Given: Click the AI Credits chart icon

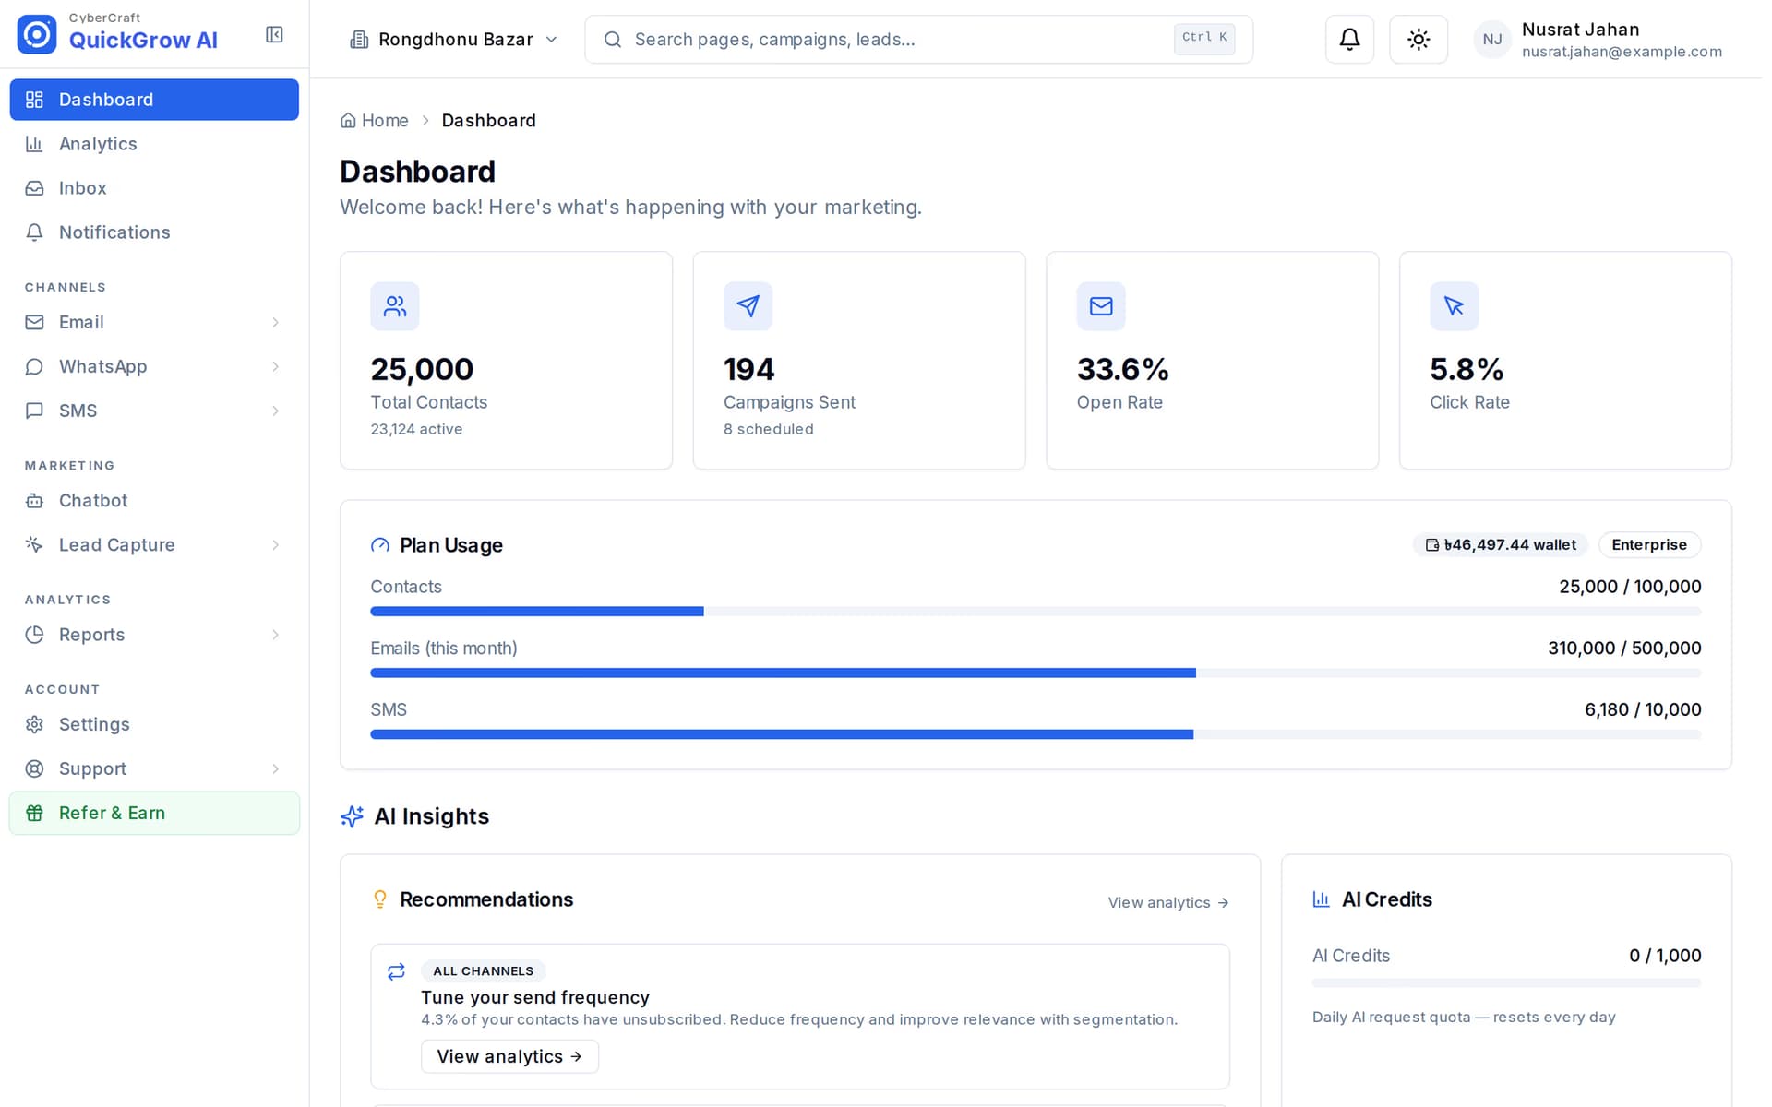Looking at the screenshot, I should 1322,900.
